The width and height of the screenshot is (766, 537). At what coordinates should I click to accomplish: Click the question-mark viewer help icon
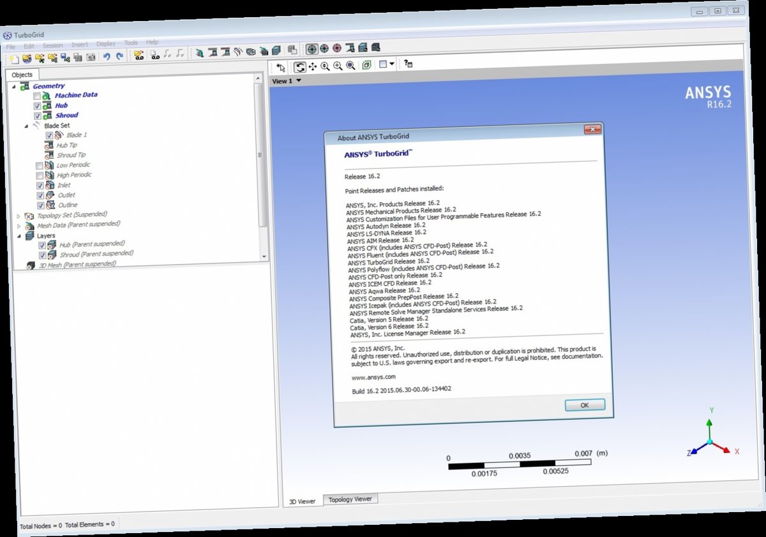click(x=408, y=64)
